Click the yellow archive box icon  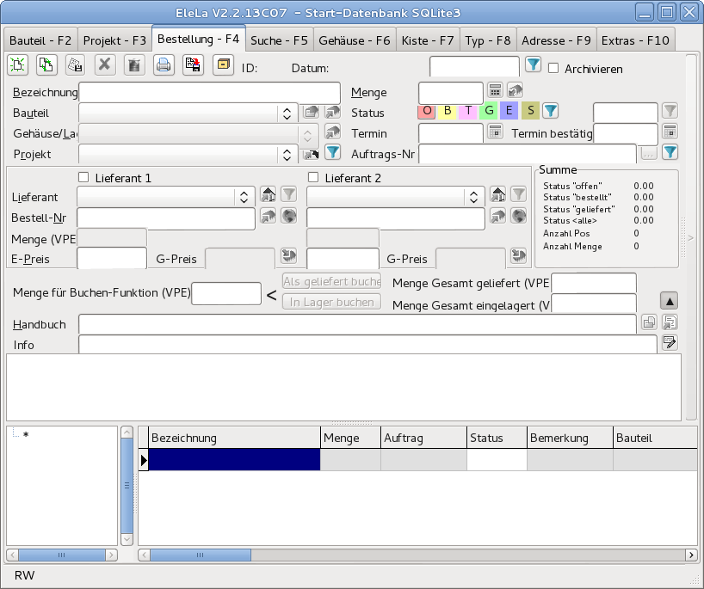click(x=223, y=64)
